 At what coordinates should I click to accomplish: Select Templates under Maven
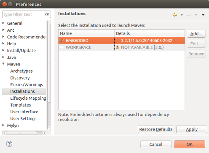point(21,105)
